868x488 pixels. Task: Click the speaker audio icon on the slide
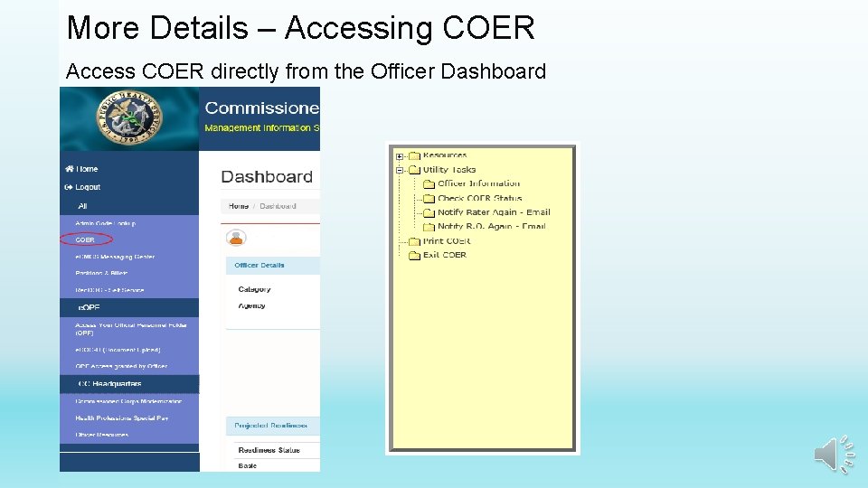pos(834,455)
